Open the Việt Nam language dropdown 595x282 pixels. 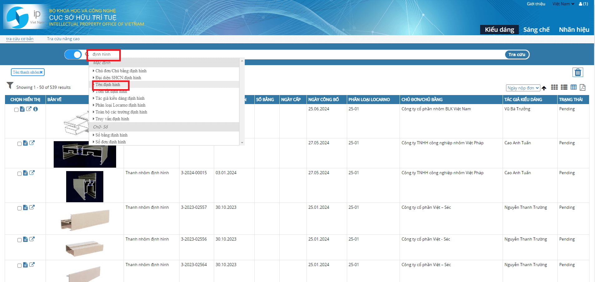click(x=563, y=4)
